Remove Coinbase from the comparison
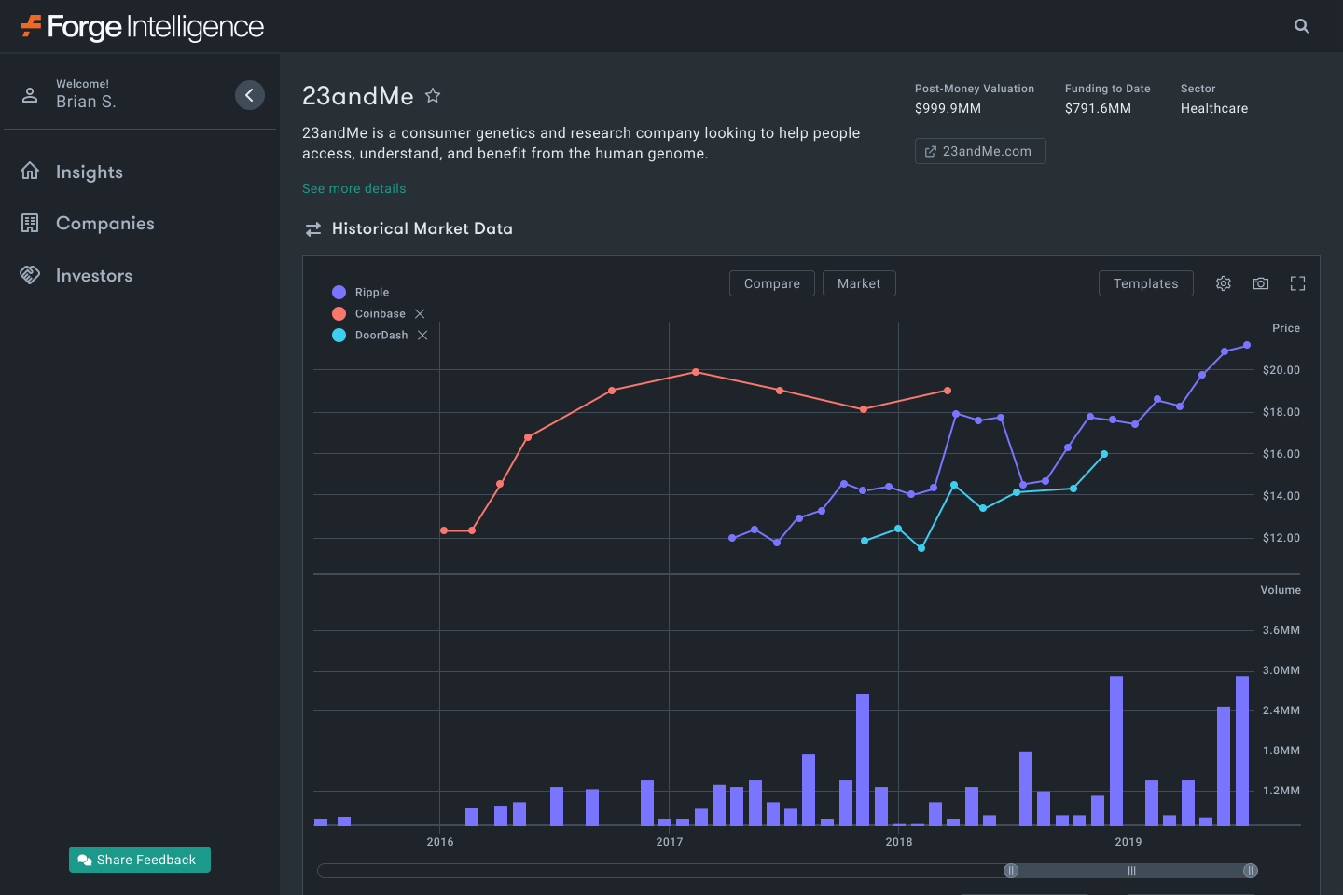 [420, 314]
